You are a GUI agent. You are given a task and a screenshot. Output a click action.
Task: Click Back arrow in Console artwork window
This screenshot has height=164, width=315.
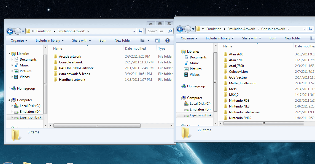point(180,29)
